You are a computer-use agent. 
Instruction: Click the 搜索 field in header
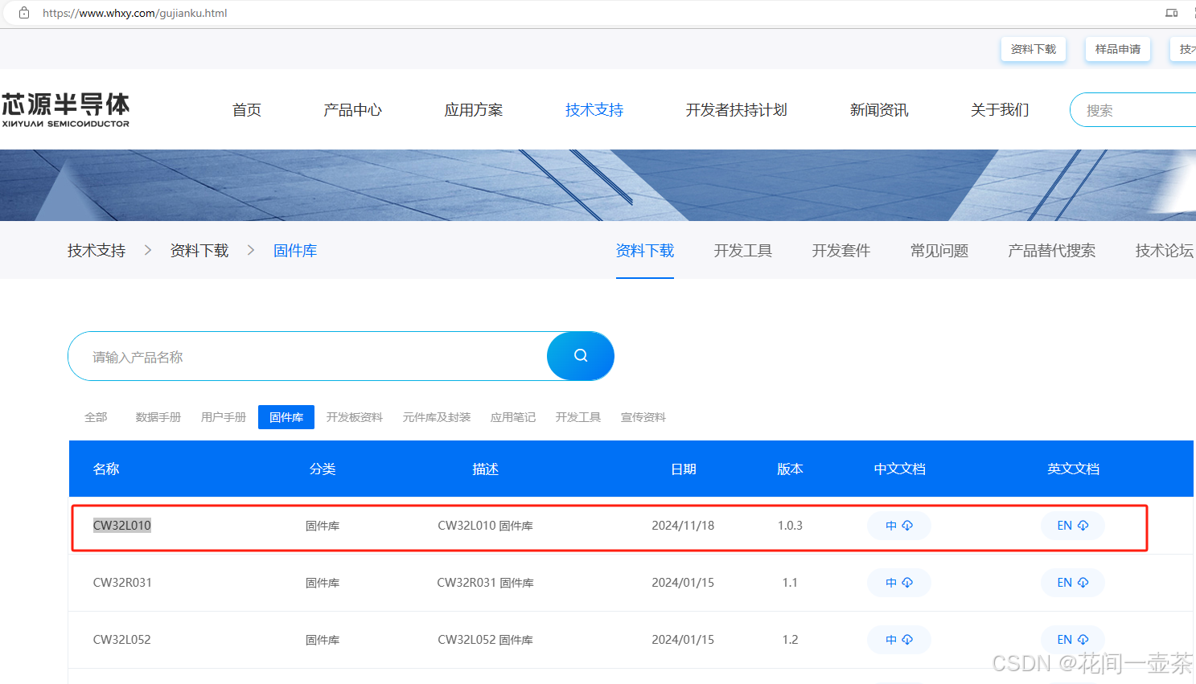click(x=1133, y=110)
